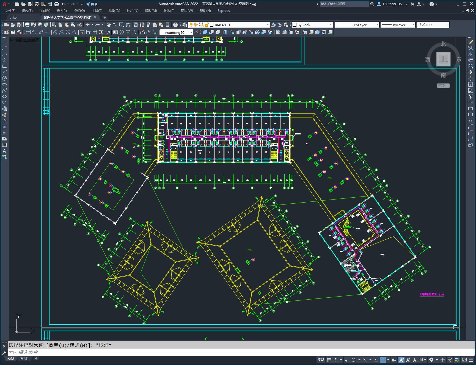Toggle the drawing grid display in the status bar
Screen dimensions: 476x365
pyautogui.click(x=329, y=360)
